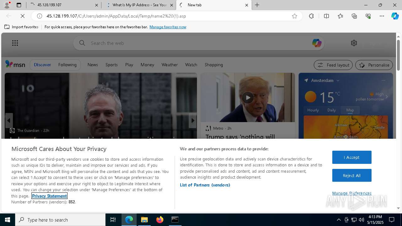Expand the Amsterdam location dropdown
The width and height of the screenshot is (402, 226).
click(338, 81)
